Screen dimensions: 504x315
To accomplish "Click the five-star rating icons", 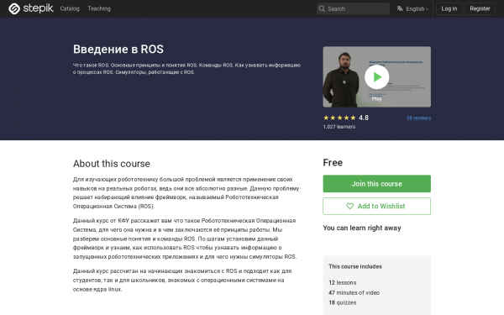I will click(339, 118).
